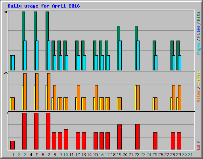Click the y-axis value '4' of top chart

point(6,12)
